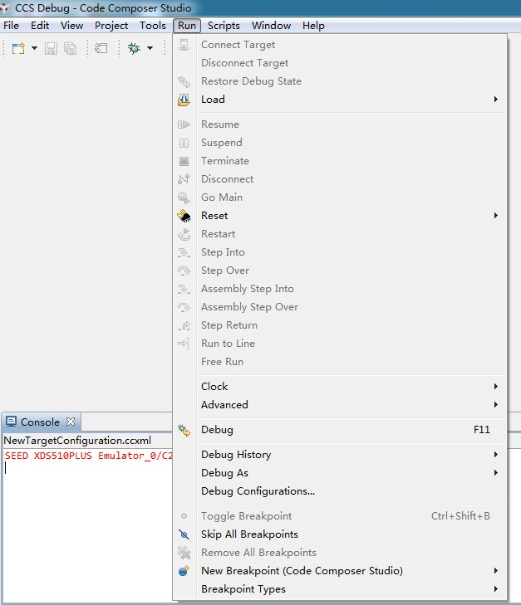Viewport: 521px width, 605px height.
Task: Open the Tools menu
Action: point(153,26)
